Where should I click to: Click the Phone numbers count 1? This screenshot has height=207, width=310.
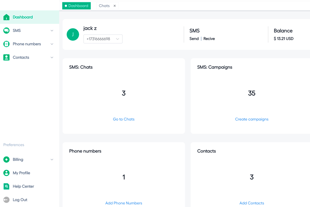[x=124, y=177]
